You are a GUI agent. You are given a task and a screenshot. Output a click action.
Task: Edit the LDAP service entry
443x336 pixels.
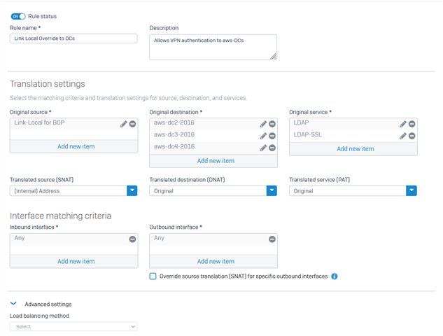(403, 124)
